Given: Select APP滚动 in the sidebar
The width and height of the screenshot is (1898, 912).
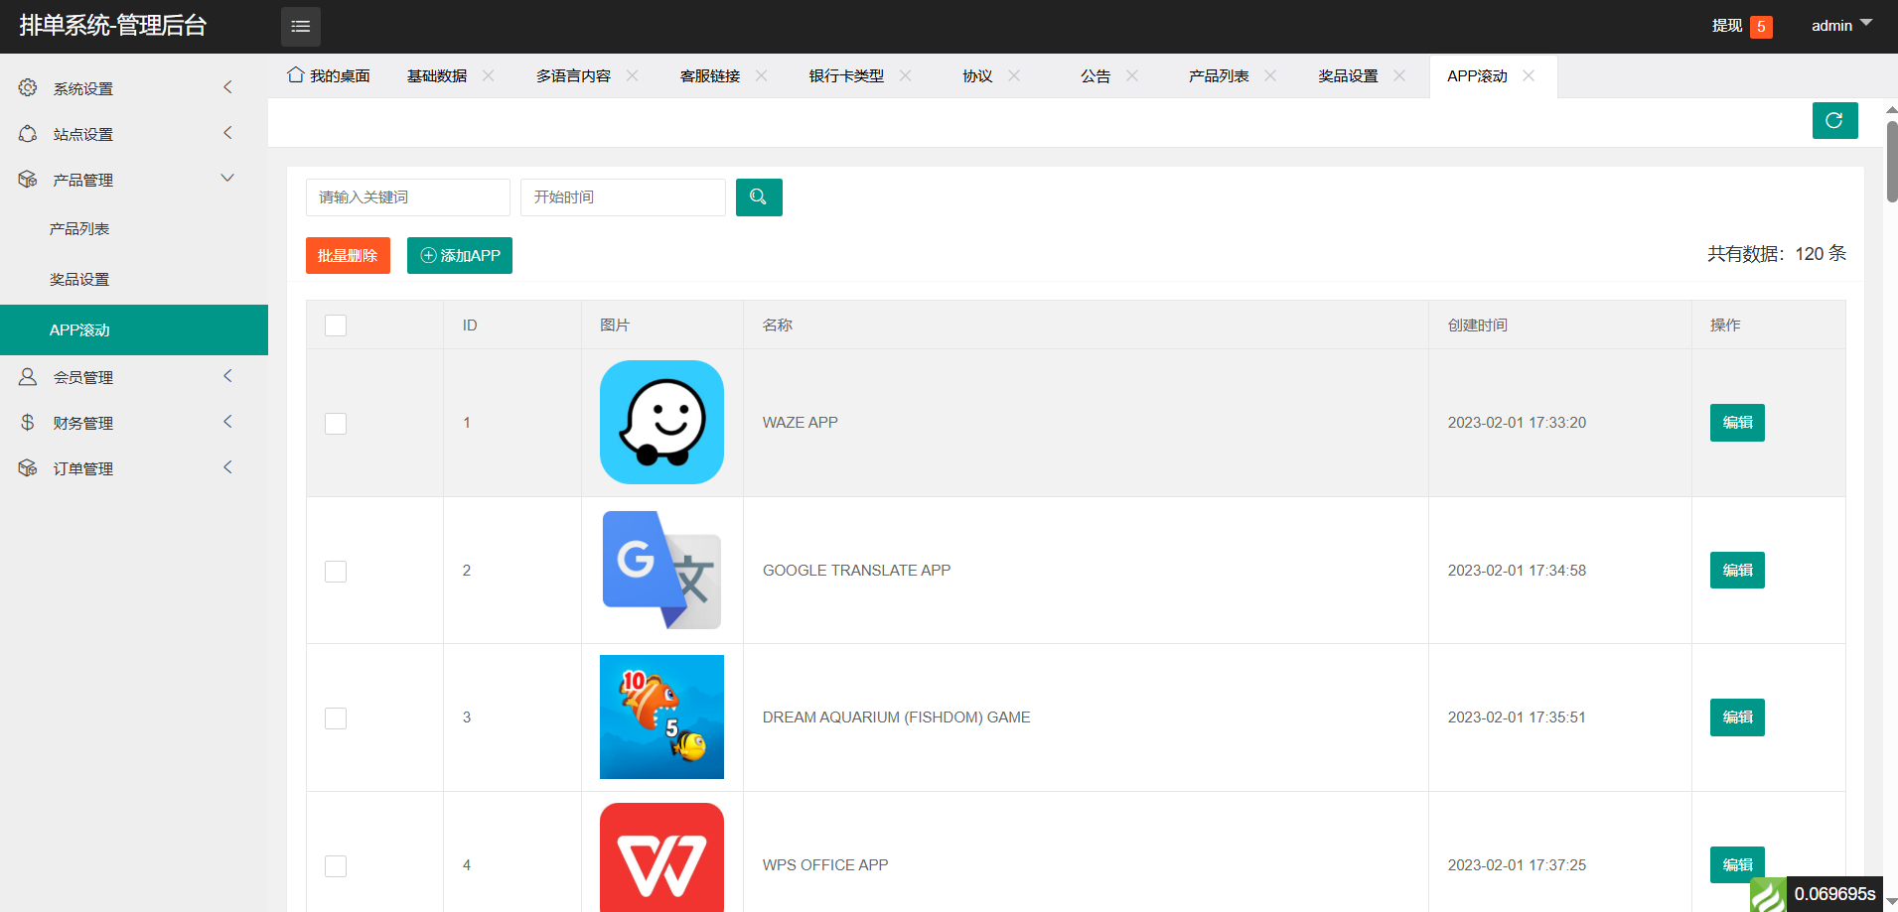Looking at the screenshot, I should tap(134, 329).
